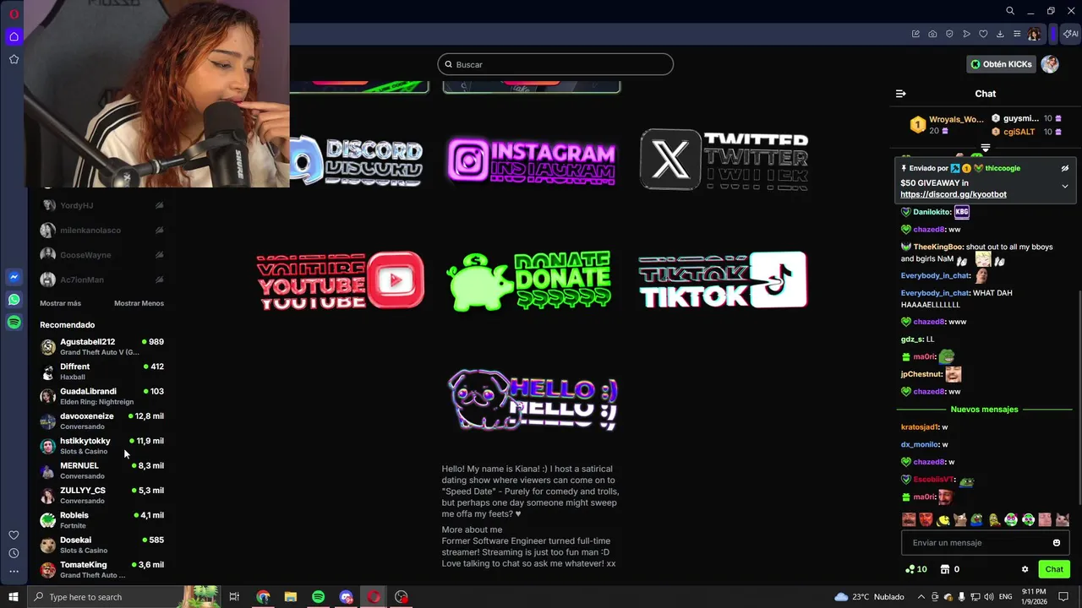This screenshot has width=1082, height=608.
Task: Open the sidebar bookmarks star icon
Action: (14, 59)
